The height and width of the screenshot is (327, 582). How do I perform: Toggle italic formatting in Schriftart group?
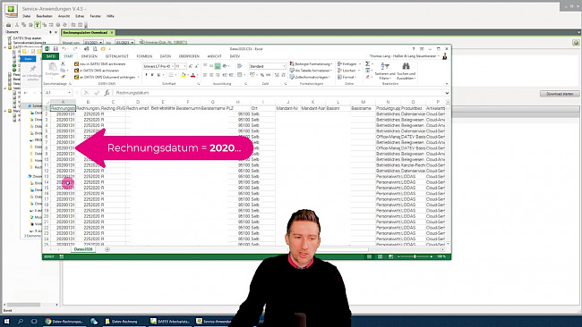point(152,75)
